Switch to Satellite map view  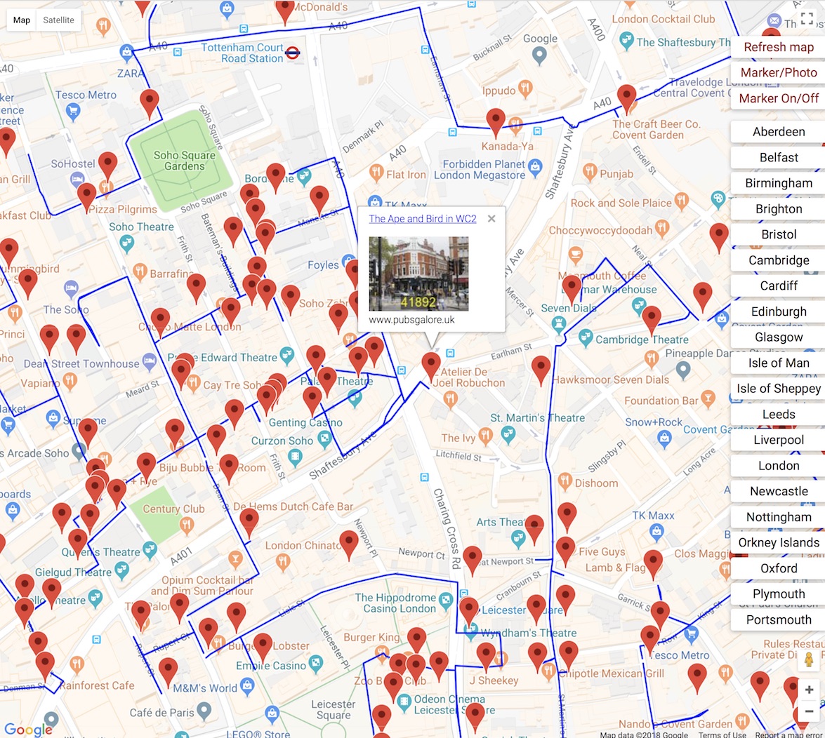(58, 20)
